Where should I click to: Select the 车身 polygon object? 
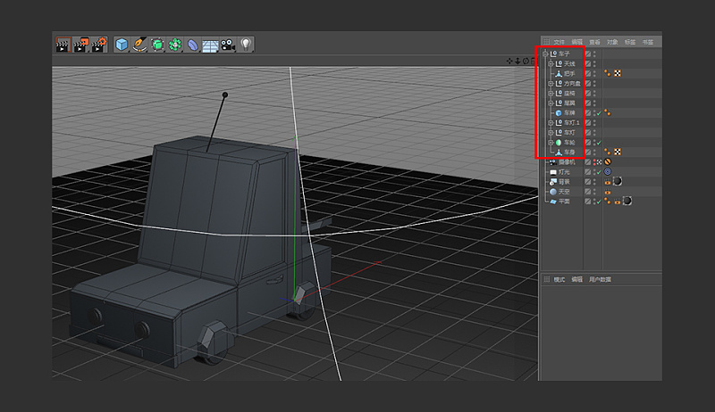[570, 152]
